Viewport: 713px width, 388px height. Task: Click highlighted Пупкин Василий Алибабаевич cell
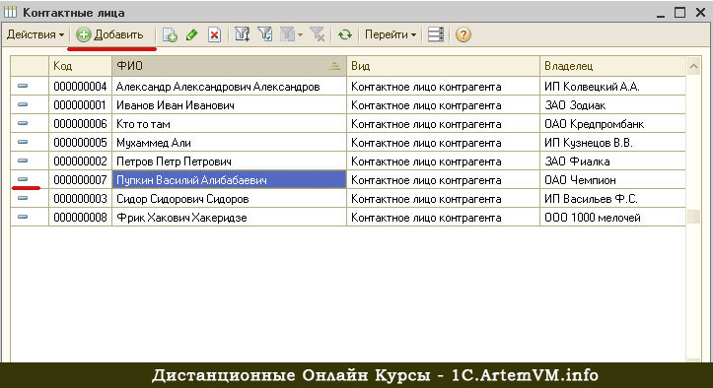[229, 179]
